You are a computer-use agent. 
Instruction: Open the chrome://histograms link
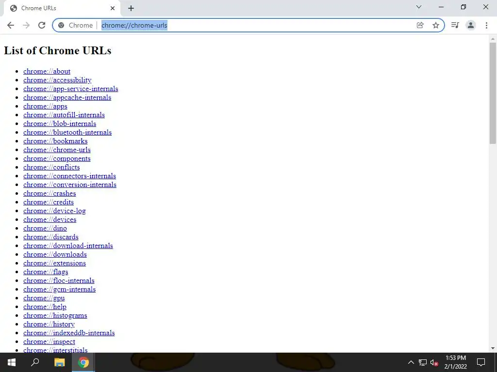[x=55, y=315]
